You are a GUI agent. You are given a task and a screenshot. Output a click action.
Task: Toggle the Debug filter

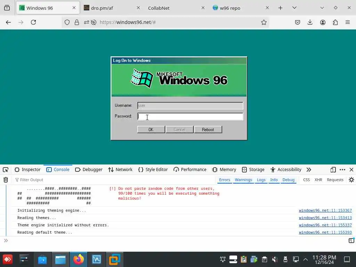point(288,180)
